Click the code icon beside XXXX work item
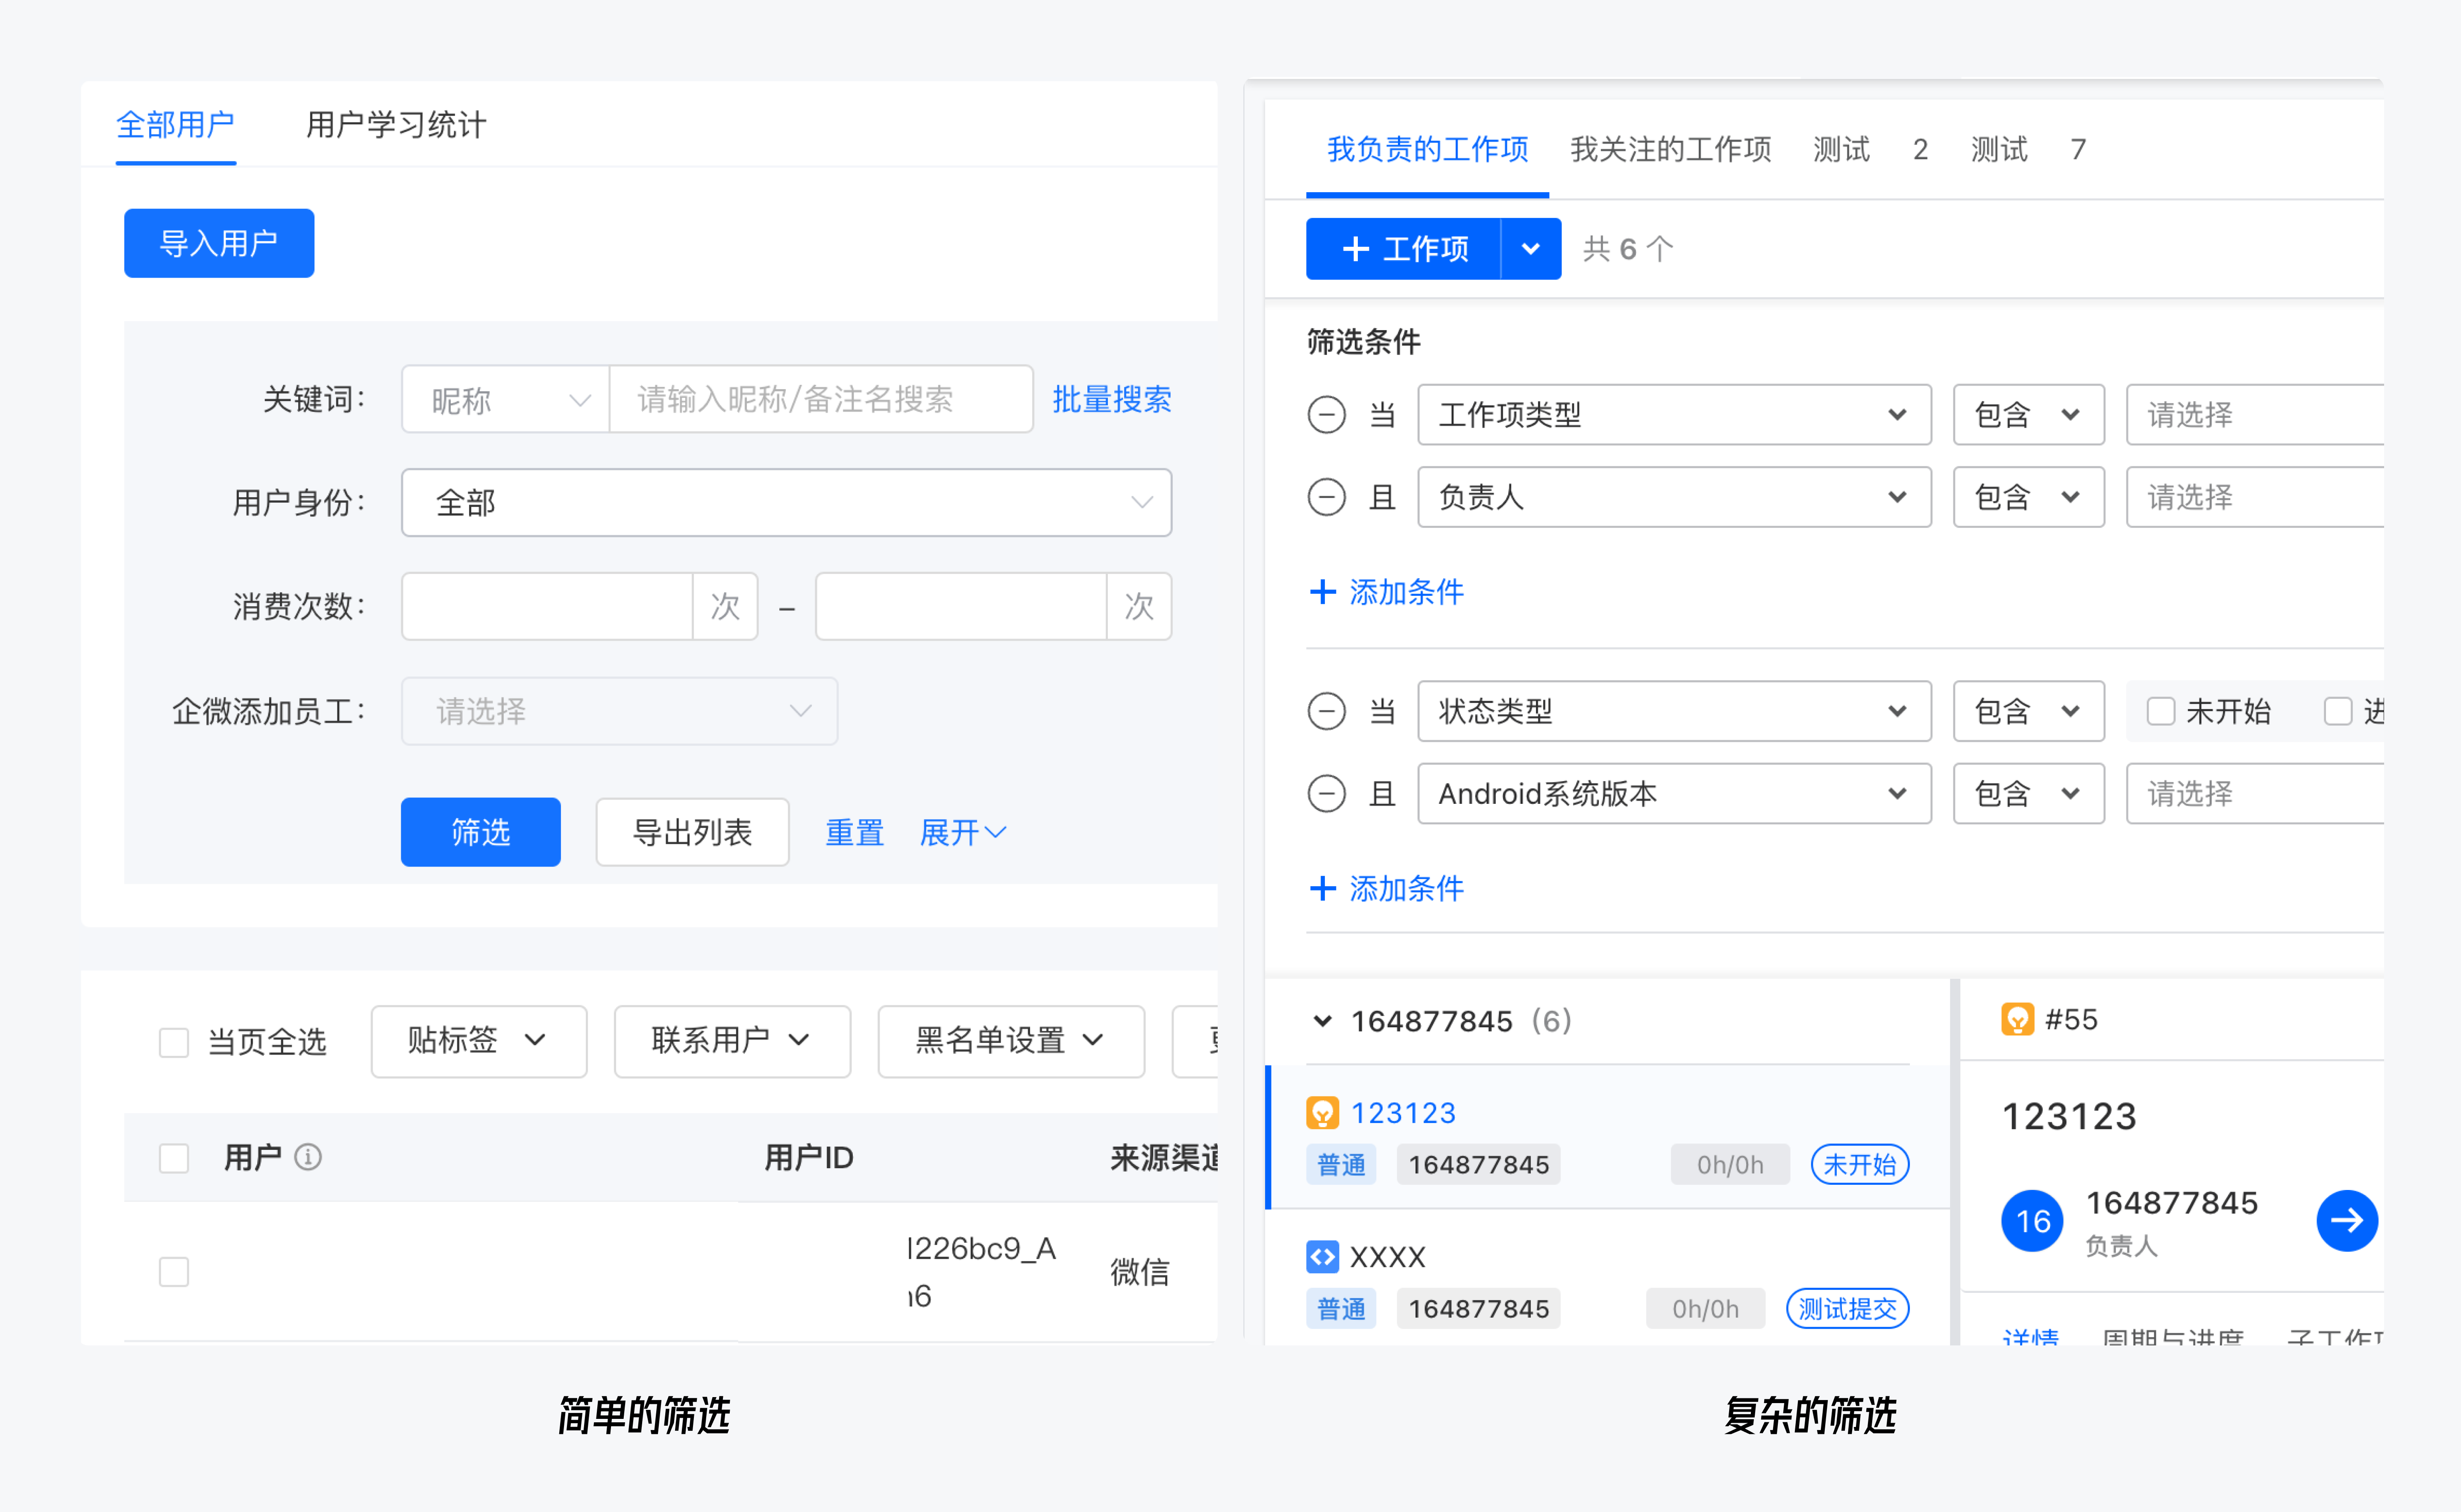The image size is (2461, 1512). pos(1322,1256)
